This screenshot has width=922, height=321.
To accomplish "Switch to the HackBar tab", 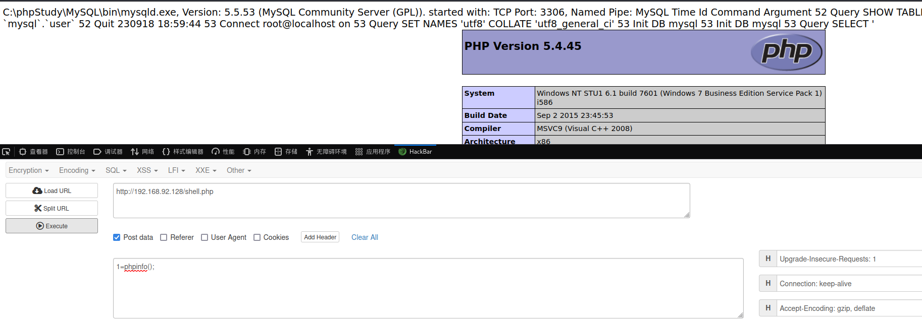I will [415, 152].
